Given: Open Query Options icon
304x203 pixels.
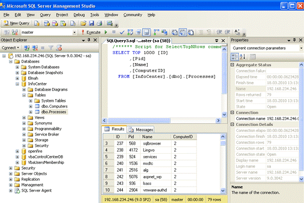Looking at the screenshot, I should click(138, 32).
